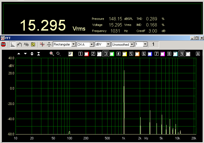
Task: Click the blue trace 6 color box
Action: [150, 54]
